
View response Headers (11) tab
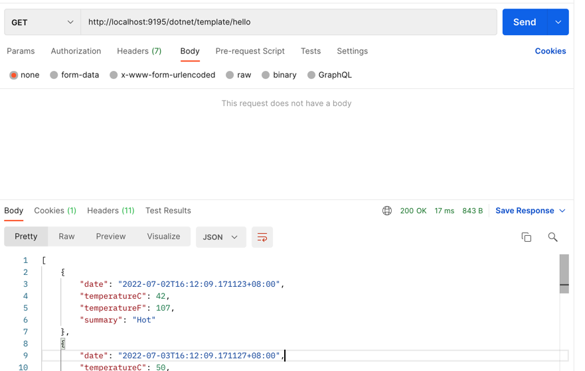click(x=111, y=211)
